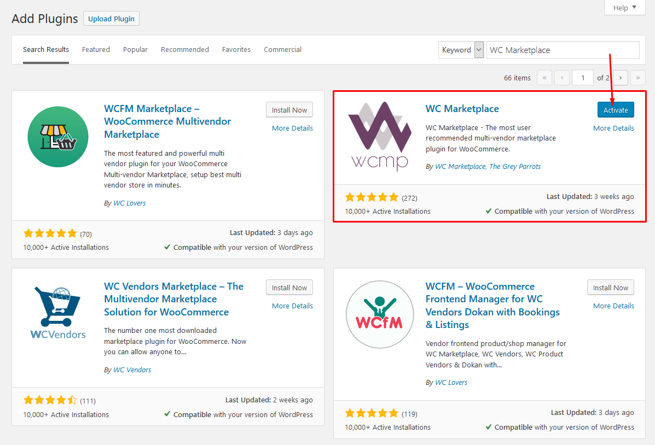Click the current page number field
The image size is (655, 445).
pos(582,78)
